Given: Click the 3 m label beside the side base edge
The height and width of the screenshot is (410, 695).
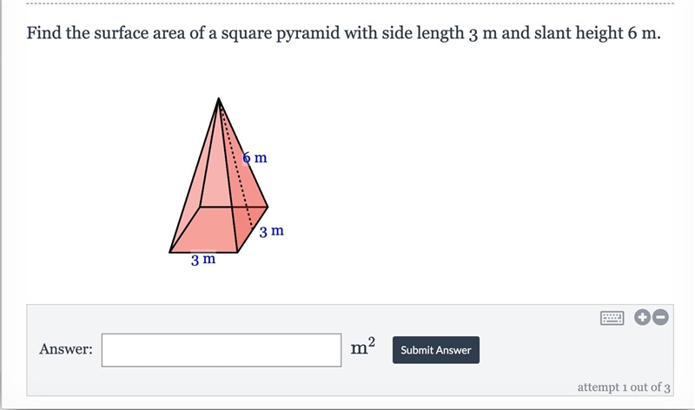Looking at the screenshot, I should 271,231.
